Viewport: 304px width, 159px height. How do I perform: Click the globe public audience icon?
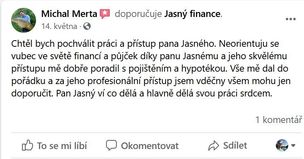point(87,26)
